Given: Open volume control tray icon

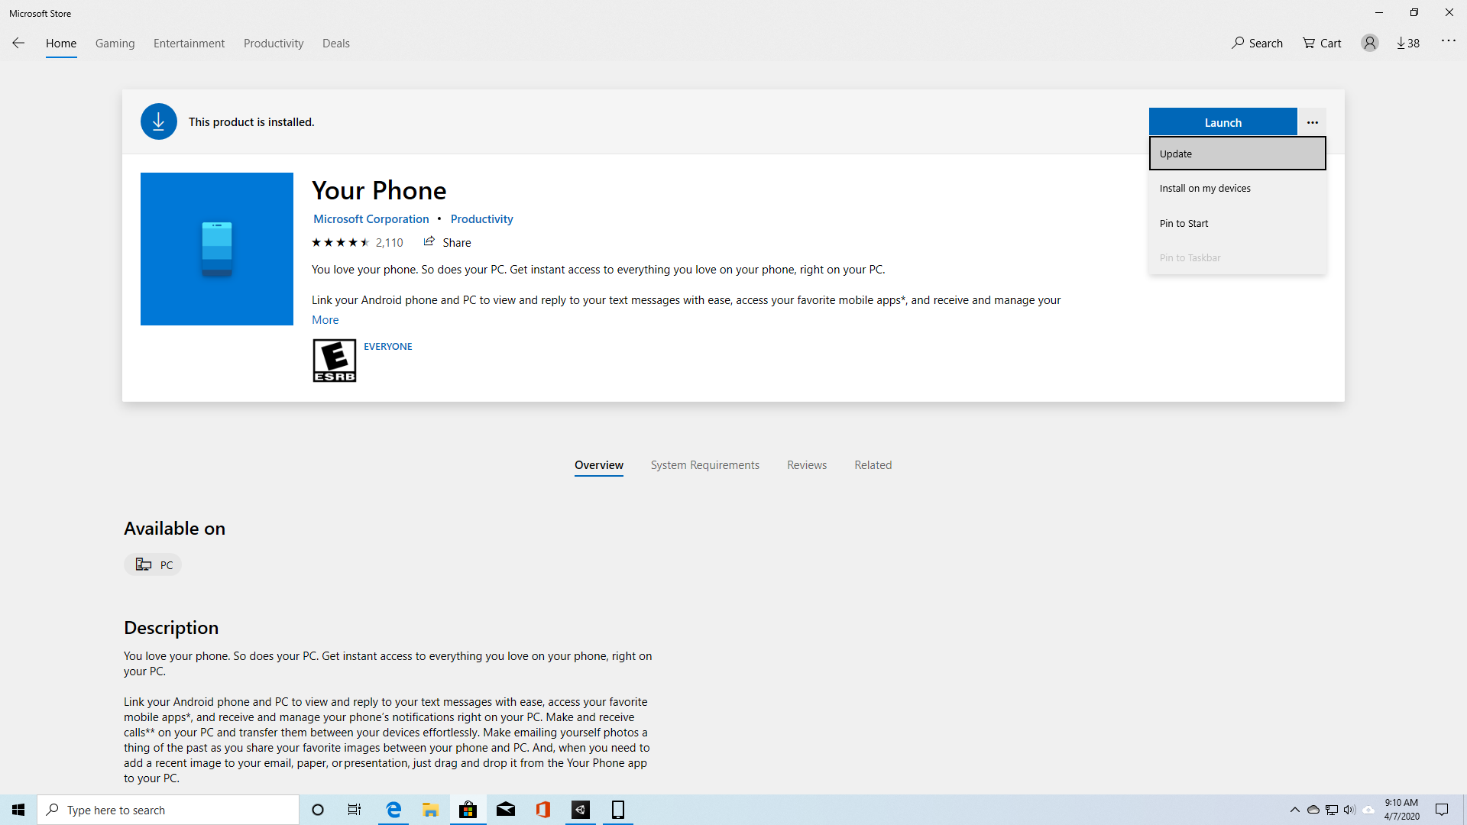Looking at the screenshot, I should point(1349,810).
